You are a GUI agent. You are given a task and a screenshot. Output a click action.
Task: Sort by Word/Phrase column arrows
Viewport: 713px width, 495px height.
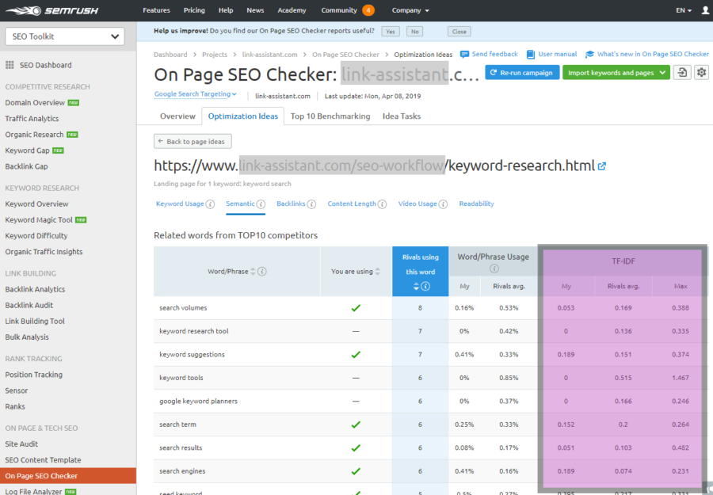(x=254, y=272)
